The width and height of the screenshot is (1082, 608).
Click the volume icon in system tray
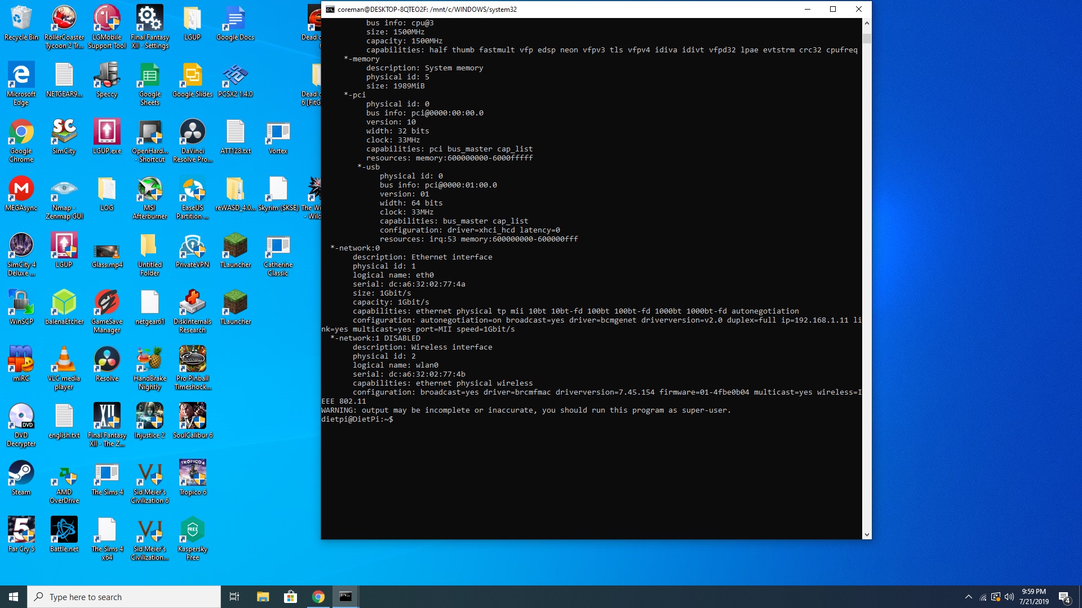coord(1009,597)
